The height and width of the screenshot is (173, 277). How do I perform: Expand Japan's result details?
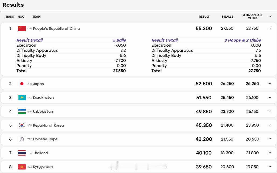point(270,83)
